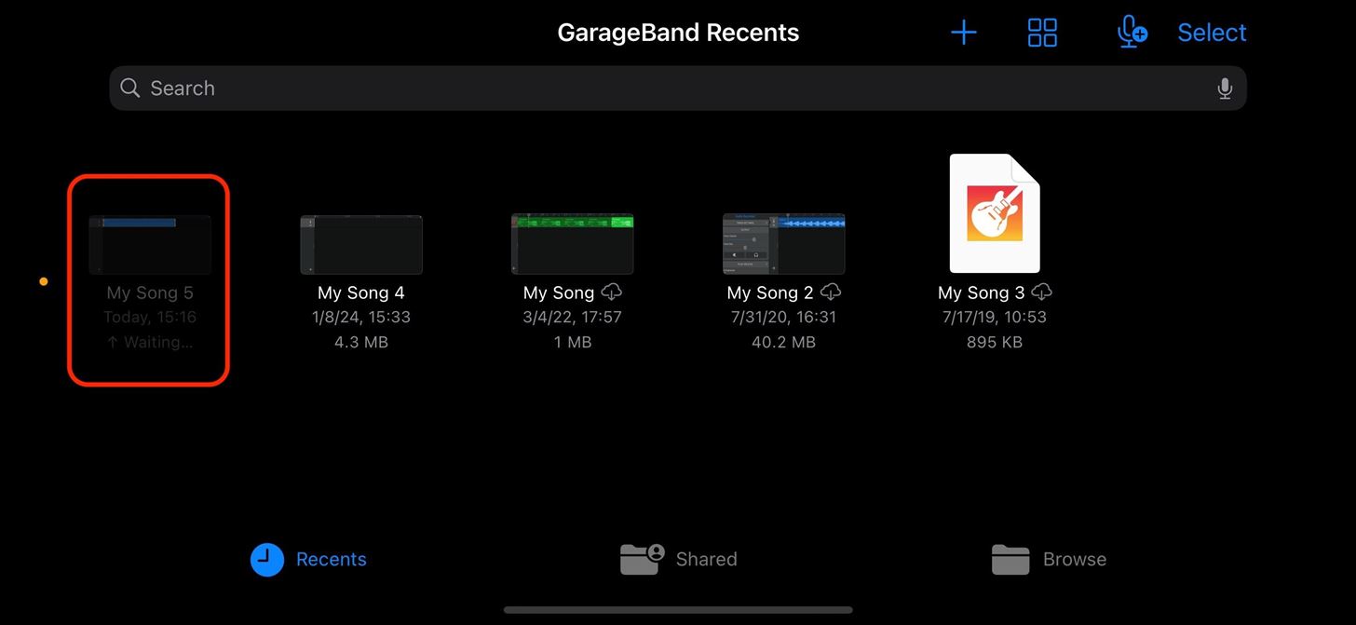The width and height of the screenshot is (1356, 625).
Task: Switch to the Browse tab
Action: point(1049,560)
